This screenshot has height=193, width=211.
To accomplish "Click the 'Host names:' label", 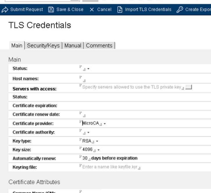I will 26,79.
